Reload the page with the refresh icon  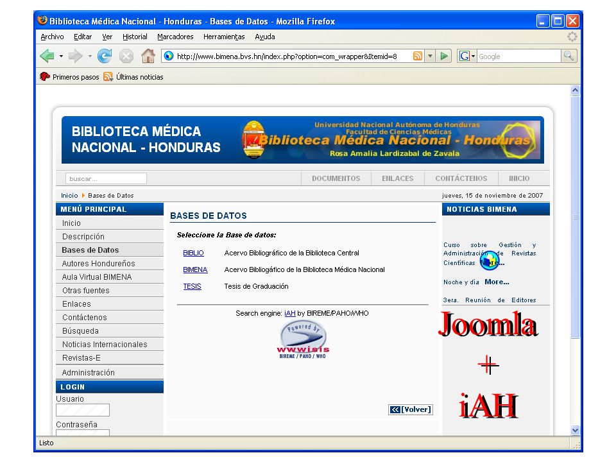tap(105, 56)
